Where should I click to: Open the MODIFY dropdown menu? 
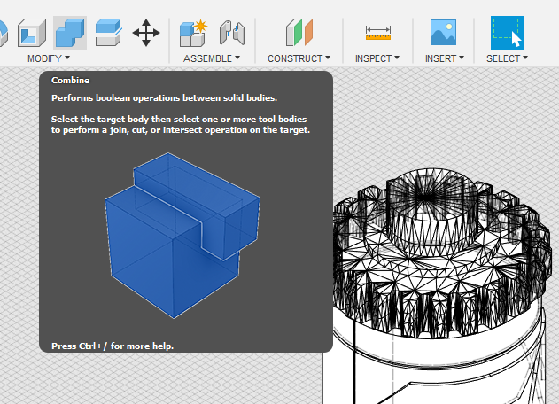pyautogui.click(x=49, y=58)
